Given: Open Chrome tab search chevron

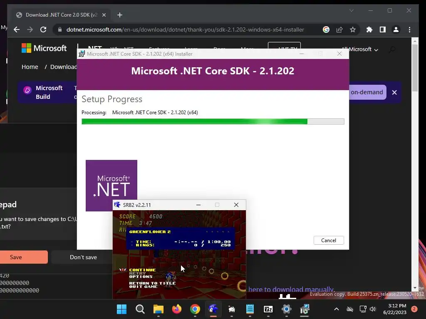Looking at the screenshot, I should [x=351, y=10].
